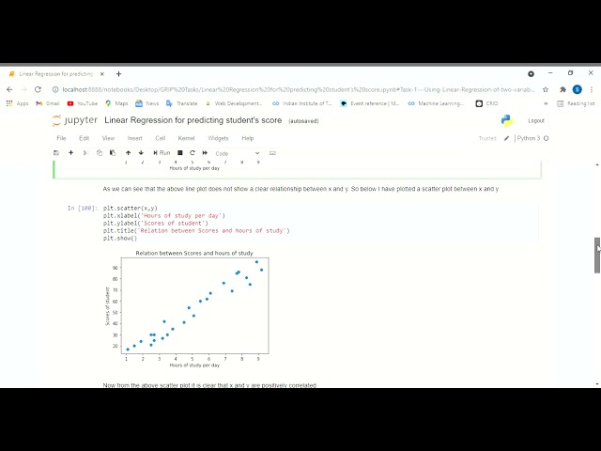
Task: Open the Help menu
Action: (248, 138)
